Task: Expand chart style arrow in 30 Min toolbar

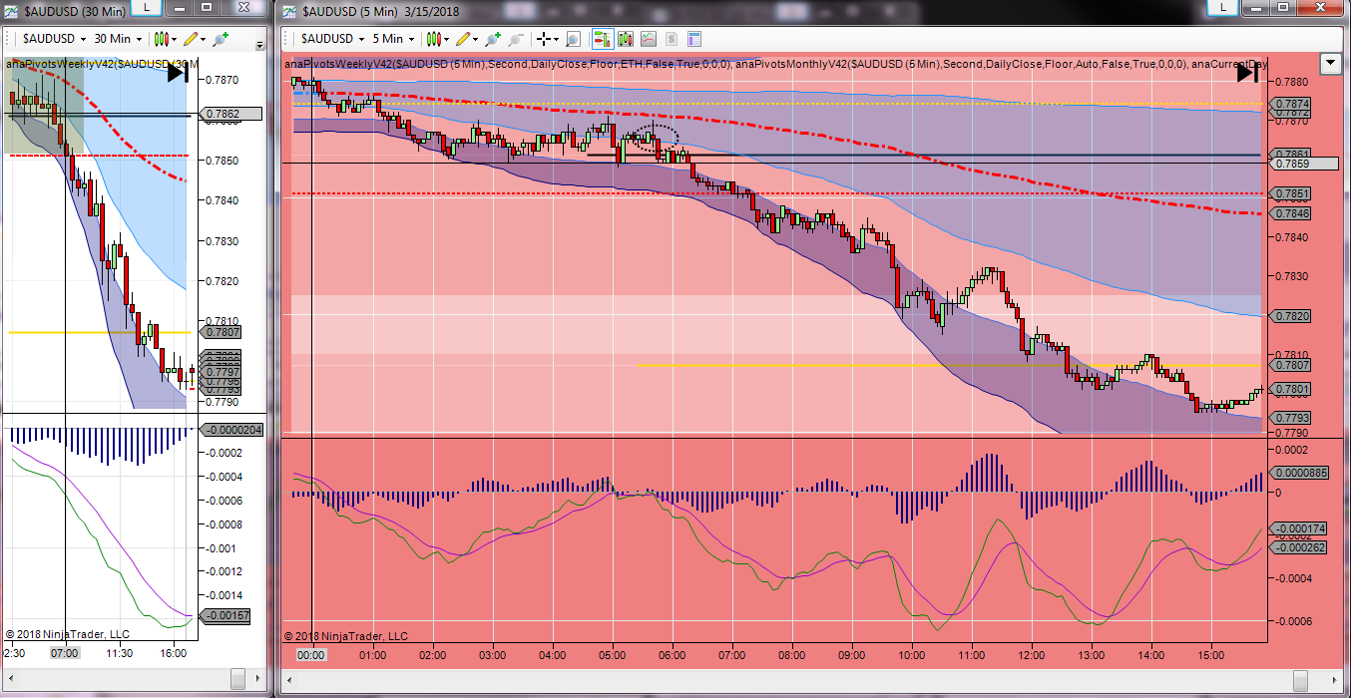Action: point(172,40)
